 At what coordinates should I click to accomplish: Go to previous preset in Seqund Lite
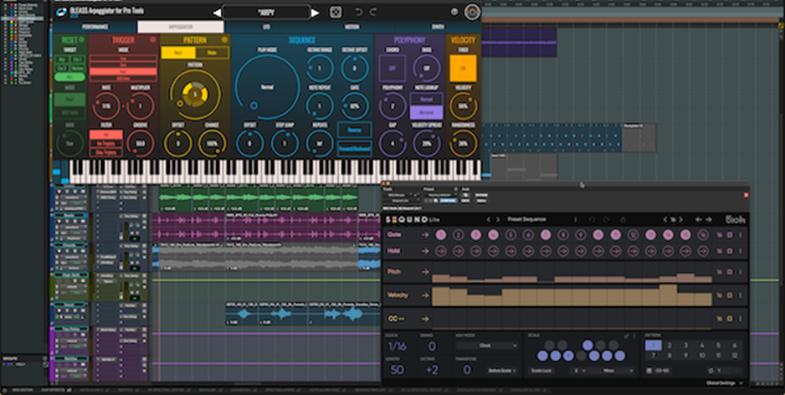[489, 219]
